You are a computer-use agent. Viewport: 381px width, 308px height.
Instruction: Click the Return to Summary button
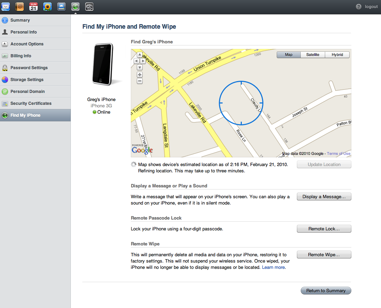[326, 291]
